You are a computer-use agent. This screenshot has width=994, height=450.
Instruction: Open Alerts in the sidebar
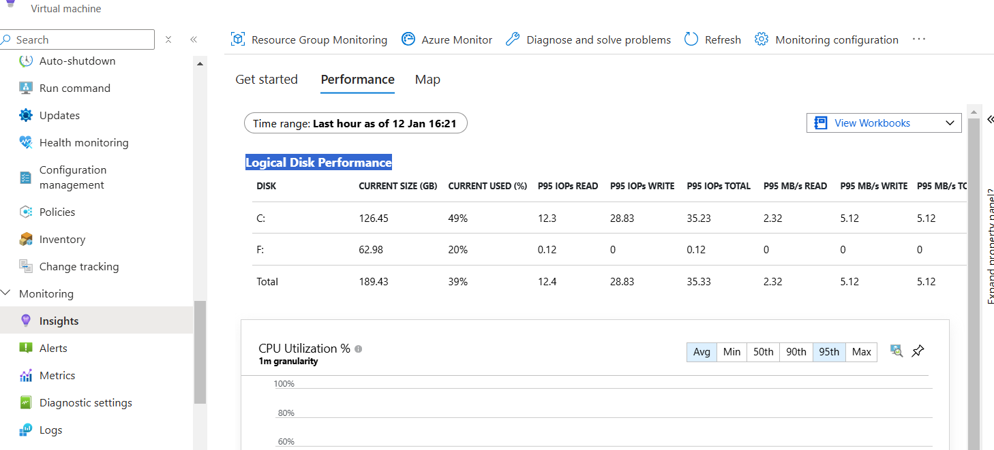[x=97, y=348]
